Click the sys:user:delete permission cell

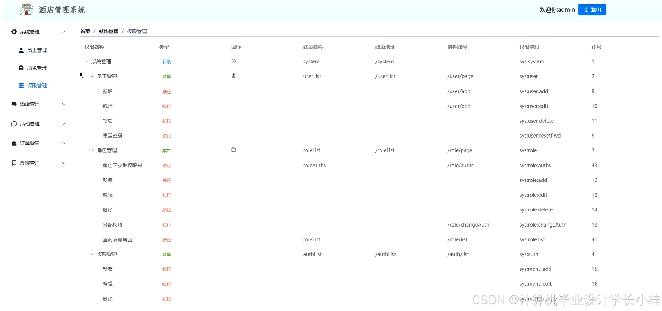pos(536,121)
